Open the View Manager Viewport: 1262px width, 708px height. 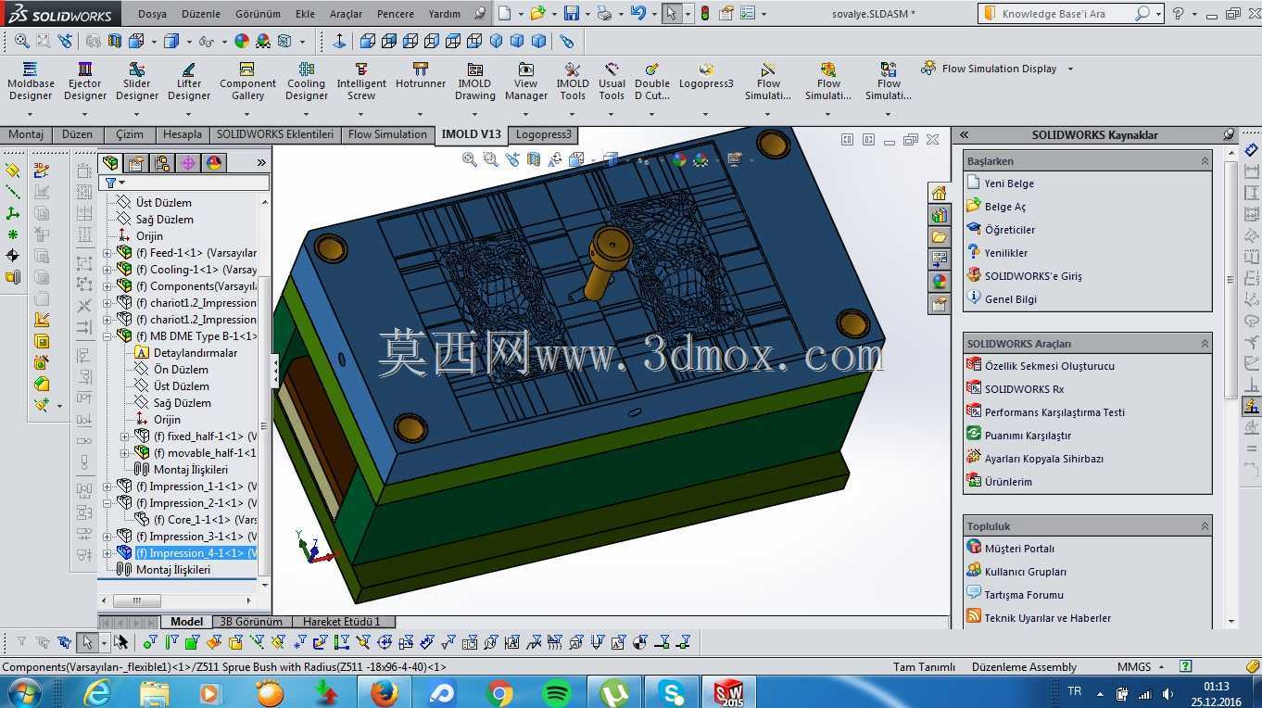point(525,82)
